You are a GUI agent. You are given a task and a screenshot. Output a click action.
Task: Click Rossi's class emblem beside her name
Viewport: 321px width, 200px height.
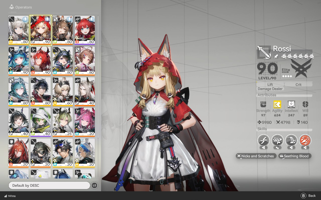[x=264, y=52]
